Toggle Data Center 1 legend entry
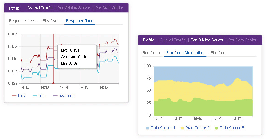This screenshot has height=139, width=267. tap(163, 128)
